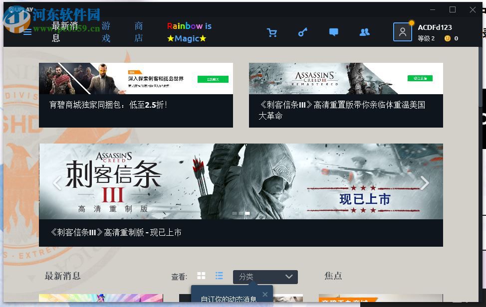
Task: Dismiss the 自订你的动态消息 tooltip
Action: [x=265, y=294]
